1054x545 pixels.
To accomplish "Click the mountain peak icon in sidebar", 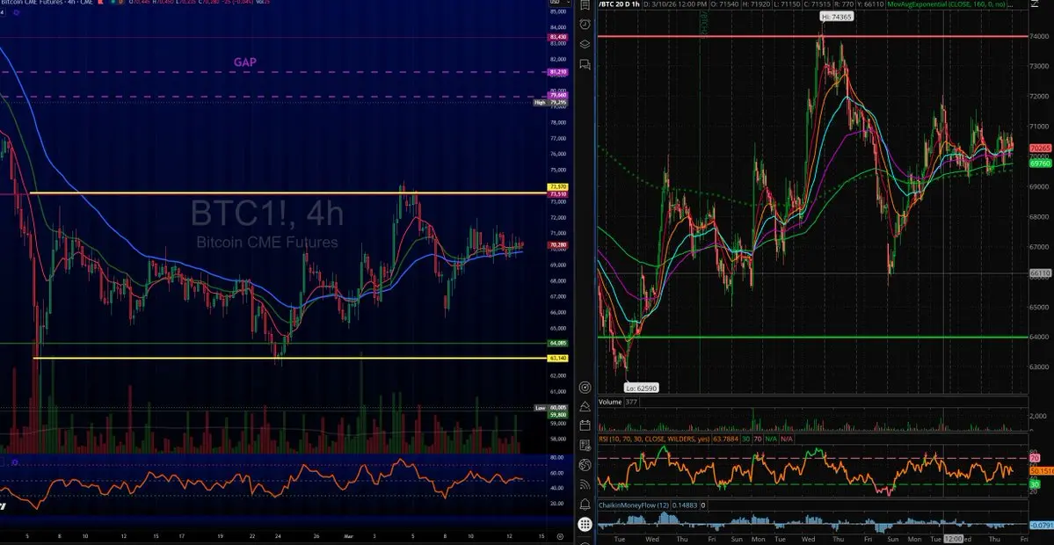I will (584, 405).
